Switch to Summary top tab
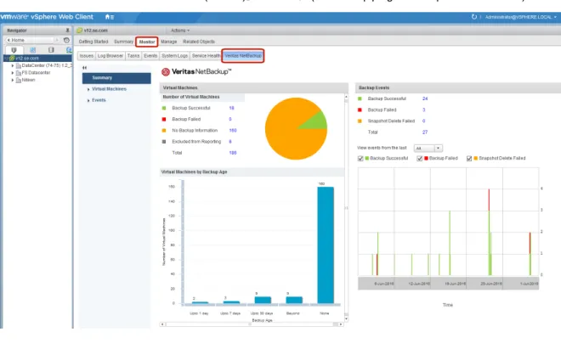Screen dimensions: 561x349 pyautogui.click(x=123, y=42)
